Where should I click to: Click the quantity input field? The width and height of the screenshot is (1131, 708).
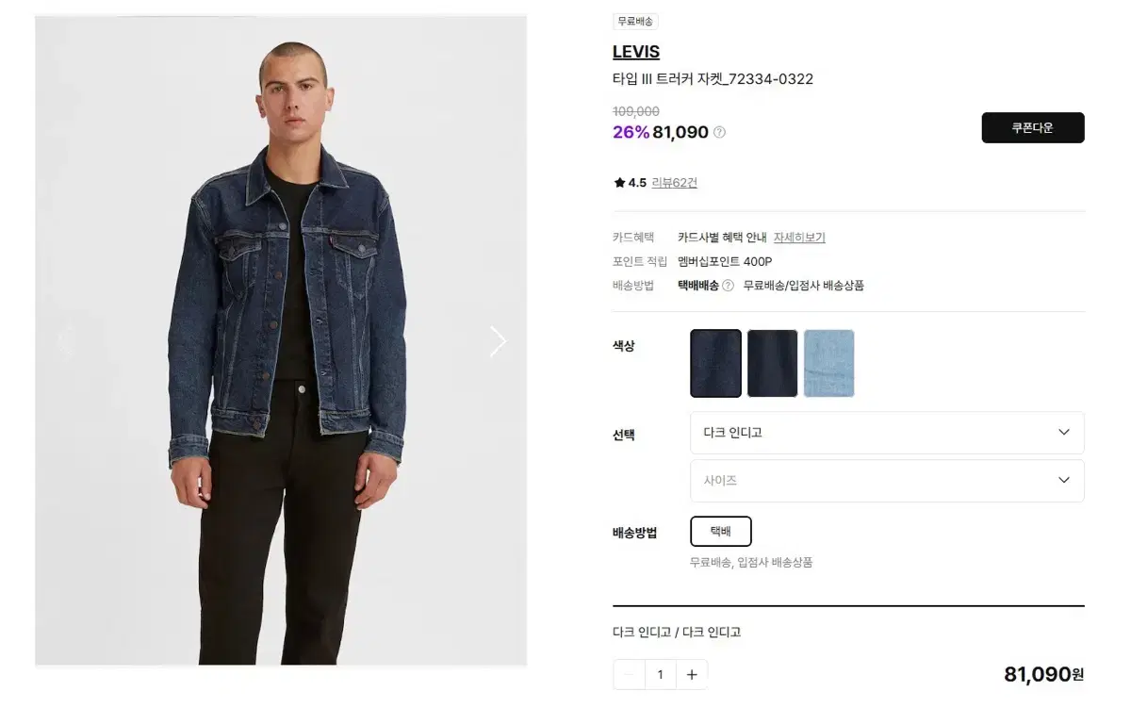tap(661, 674)
